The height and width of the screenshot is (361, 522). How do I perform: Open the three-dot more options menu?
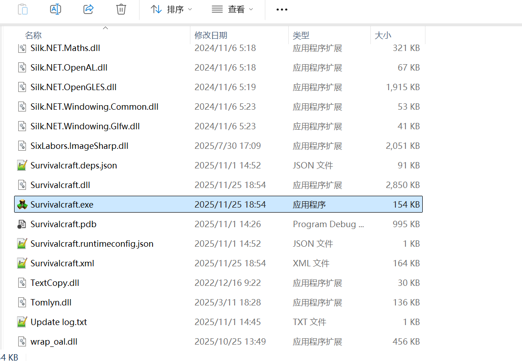282,9
